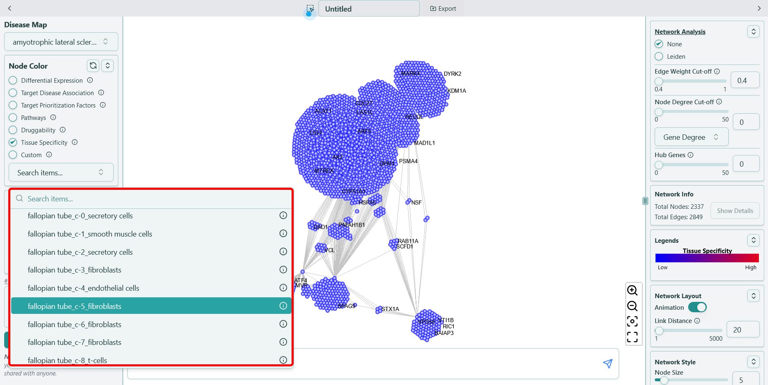Viewport: 768px width, 385px height.
Task: Click the zoom in magnifier icon
Action: 632,291
